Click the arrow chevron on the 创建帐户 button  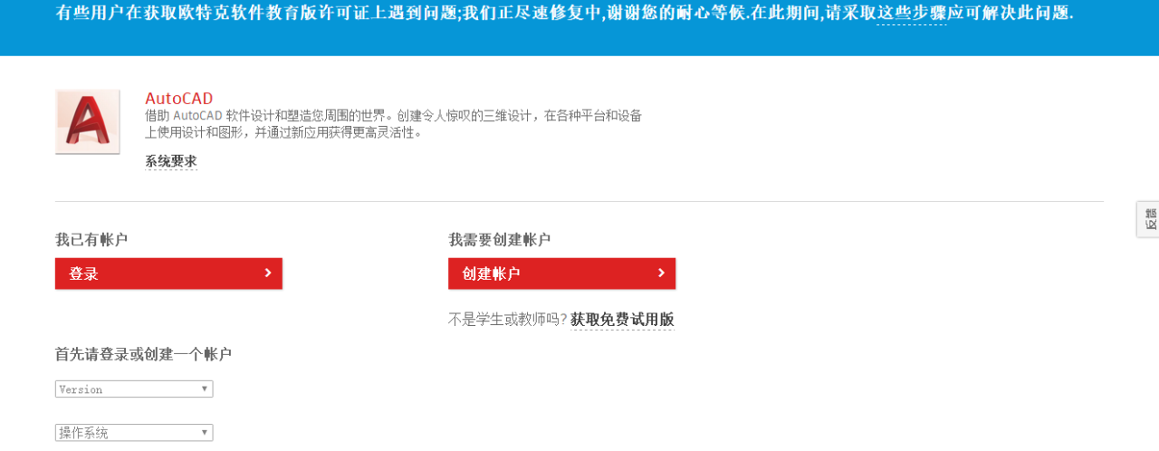tap(661, 273)
